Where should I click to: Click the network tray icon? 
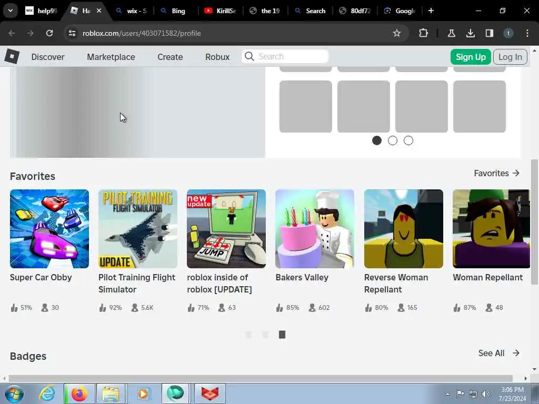(x=473, y=394)
